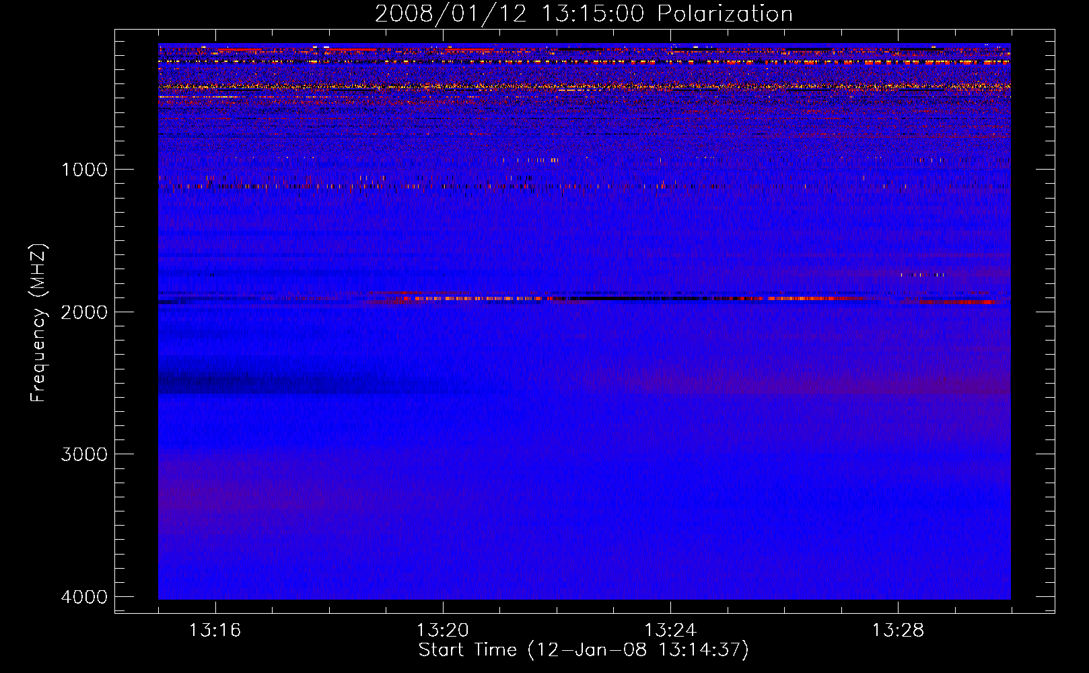Click the 'Start Time (12-Jan-08 13:14:37)' axis label
This screenshot has height=673, width=1089.
coord(584,650)
